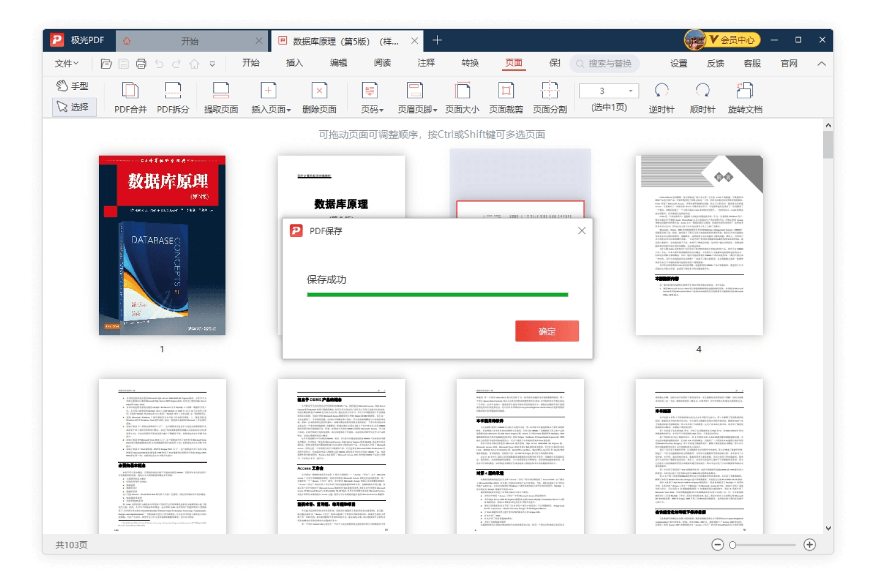Viewport: 876px width, 584px height.
Task: Click the save icon in quick toolbar
Action: 124,63
